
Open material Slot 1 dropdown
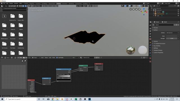(x=76, y=58)
